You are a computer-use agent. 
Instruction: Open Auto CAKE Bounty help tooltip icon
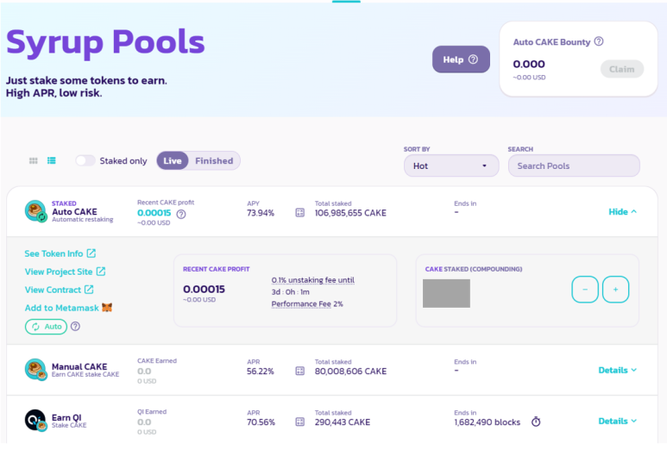tap(599, 41)
